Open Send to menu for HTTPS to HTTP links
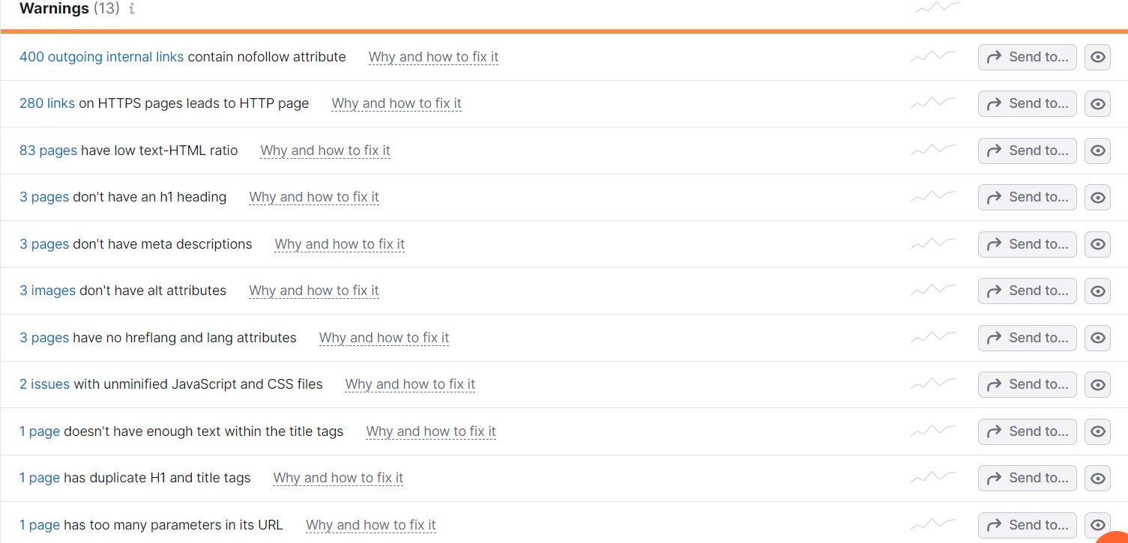This screenshot has width=1128, height=543. (1027, 103)
